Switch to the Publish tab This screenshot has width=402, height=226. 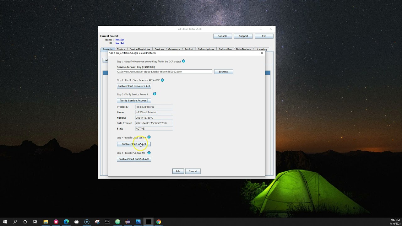[x=189, y=49]
